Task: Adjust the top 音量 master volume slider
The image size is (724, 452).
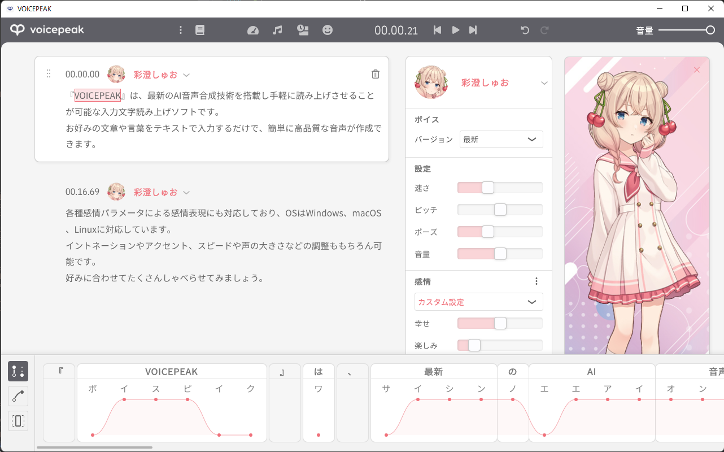Action: pyautogui.click(x=687, y=30)
